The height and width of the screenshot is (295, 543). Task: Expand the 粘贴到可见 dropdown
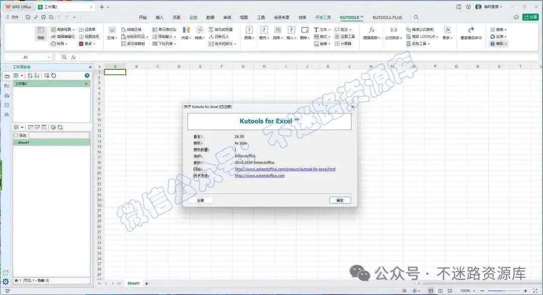click(147, 37)
